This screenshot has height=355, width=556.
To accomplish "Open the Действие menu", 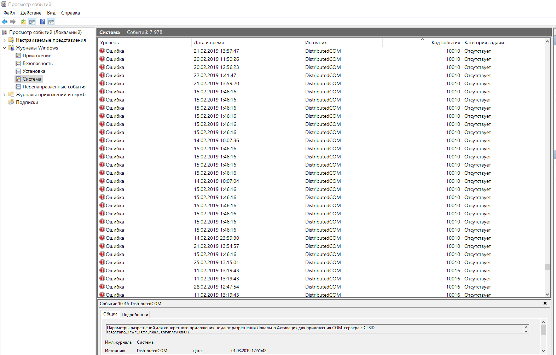I will pos(31,13).
